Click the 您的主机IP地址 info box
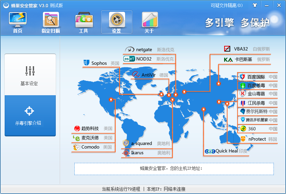Image resolution: width=286 pixels, height=194 pixels. 174,169
